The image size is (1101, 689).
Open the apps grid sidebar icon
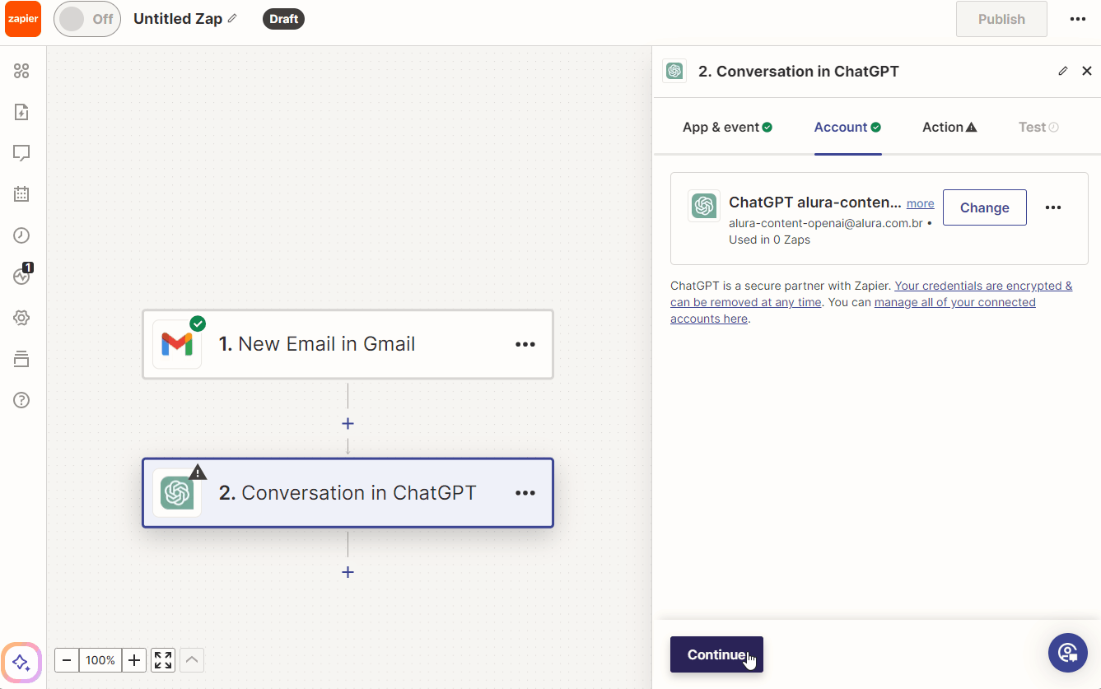tap(21, 71)
